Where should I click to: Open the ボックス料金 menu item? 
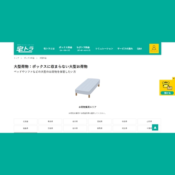click(66, 49)
